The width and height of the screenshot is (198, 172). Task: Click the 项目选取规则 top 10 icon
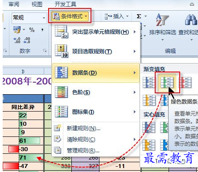62,51
